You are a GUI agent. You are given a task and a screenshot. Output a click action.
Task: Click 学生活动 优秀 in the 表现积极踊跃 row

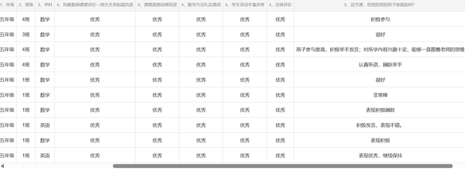pos(245,110)
